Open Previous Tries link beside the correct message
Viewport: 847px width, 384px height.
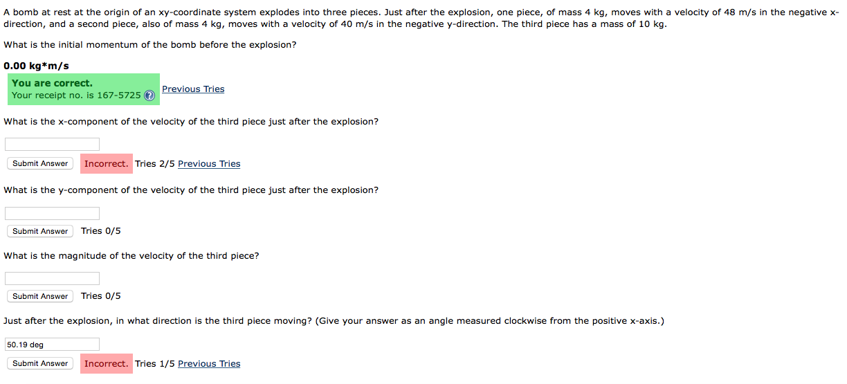pos(193,89)
